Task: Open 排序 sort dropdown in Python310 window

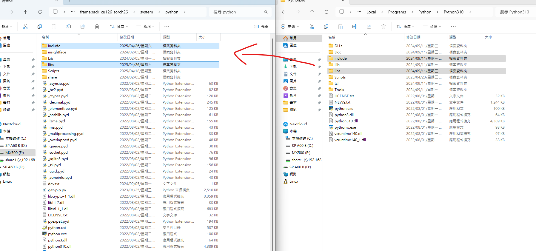Action: (405, 27)
